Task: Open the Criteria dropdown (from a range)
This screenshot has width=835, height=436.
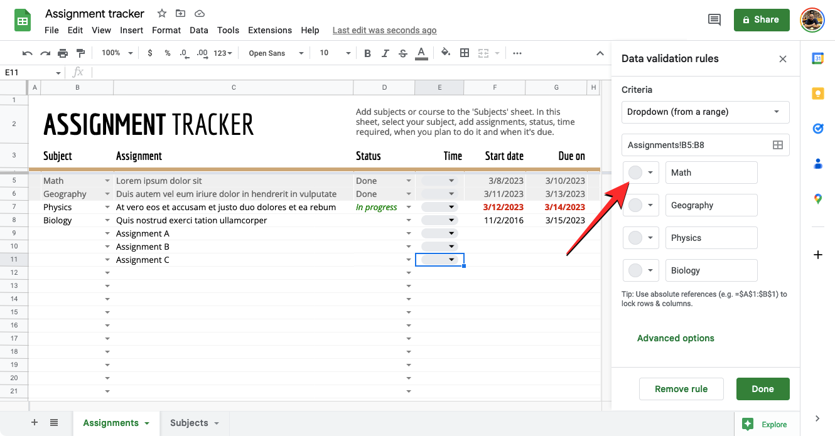Action: [x=705, y=112]
